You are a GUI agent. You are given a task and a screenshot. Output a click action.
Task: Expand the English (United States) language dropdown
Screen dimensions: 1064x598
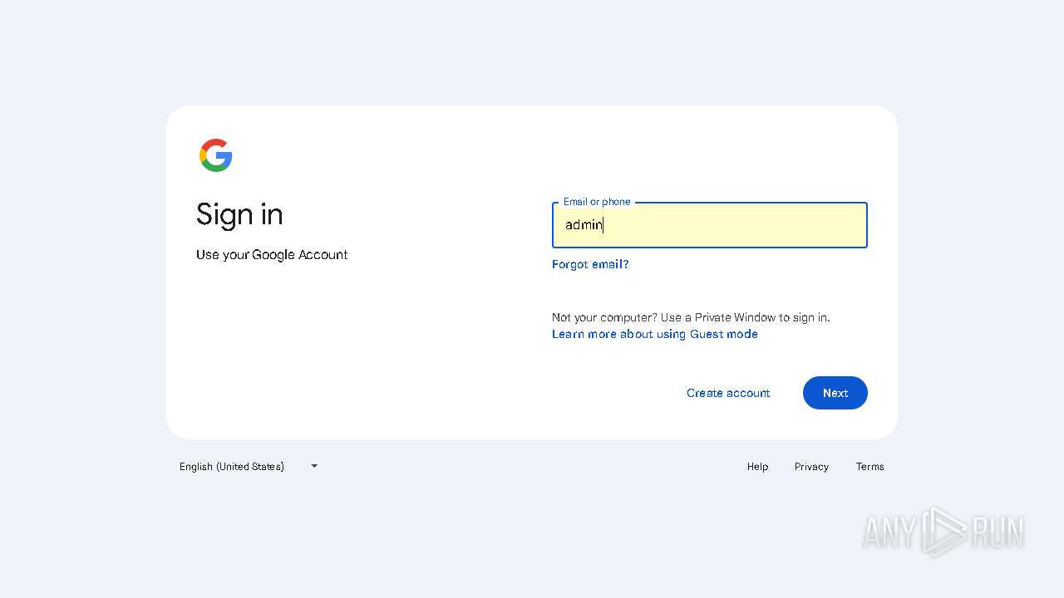click(x=249, y=467)
